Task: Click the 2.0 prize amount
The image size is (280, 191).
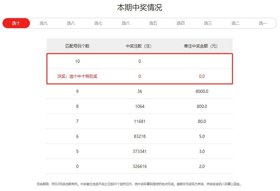Action: [x=202, y=167]
